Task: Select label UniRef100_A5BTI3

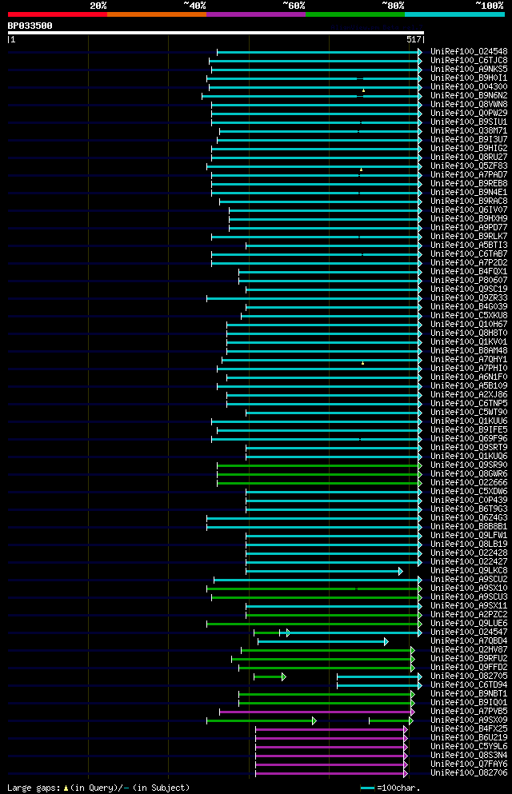Action: [469, 245]
